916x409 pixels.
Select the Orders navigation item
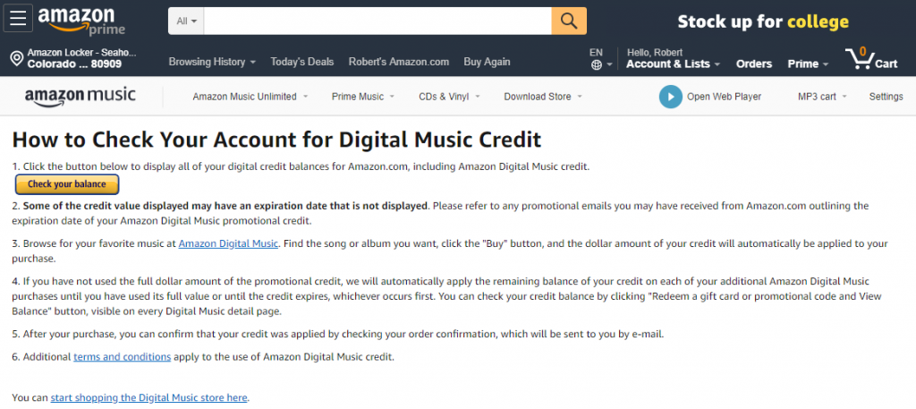(x=753, y=64)
